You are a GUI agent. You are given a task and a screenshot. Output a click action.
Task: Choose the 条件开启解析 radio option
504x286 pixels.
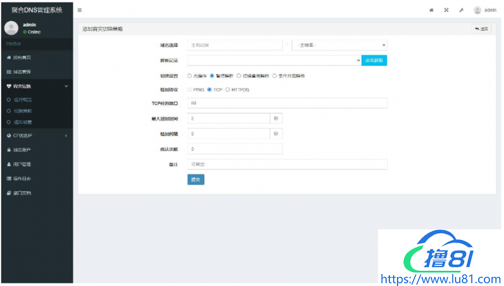point(275,76)
